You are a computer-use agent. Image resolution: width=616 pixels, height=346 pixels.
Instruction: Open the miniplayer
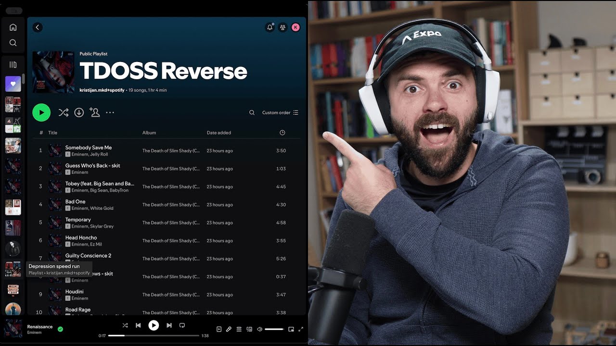291,329
